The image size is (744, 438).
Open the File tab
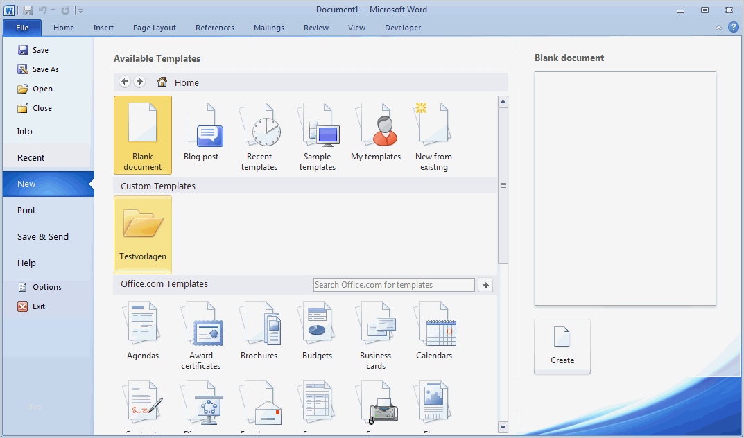[22, 28]
